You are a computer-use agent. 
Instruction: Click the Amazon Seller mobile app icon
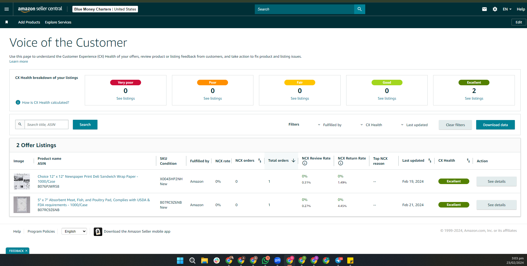coord(98,232)
